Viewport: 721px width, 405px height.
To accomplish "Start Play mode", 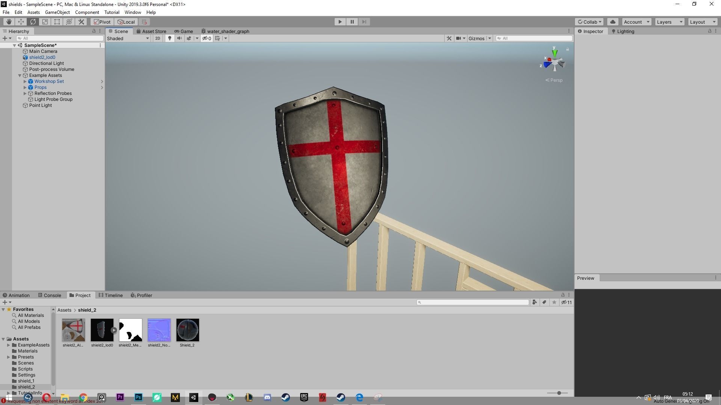I will click(340, 22).
